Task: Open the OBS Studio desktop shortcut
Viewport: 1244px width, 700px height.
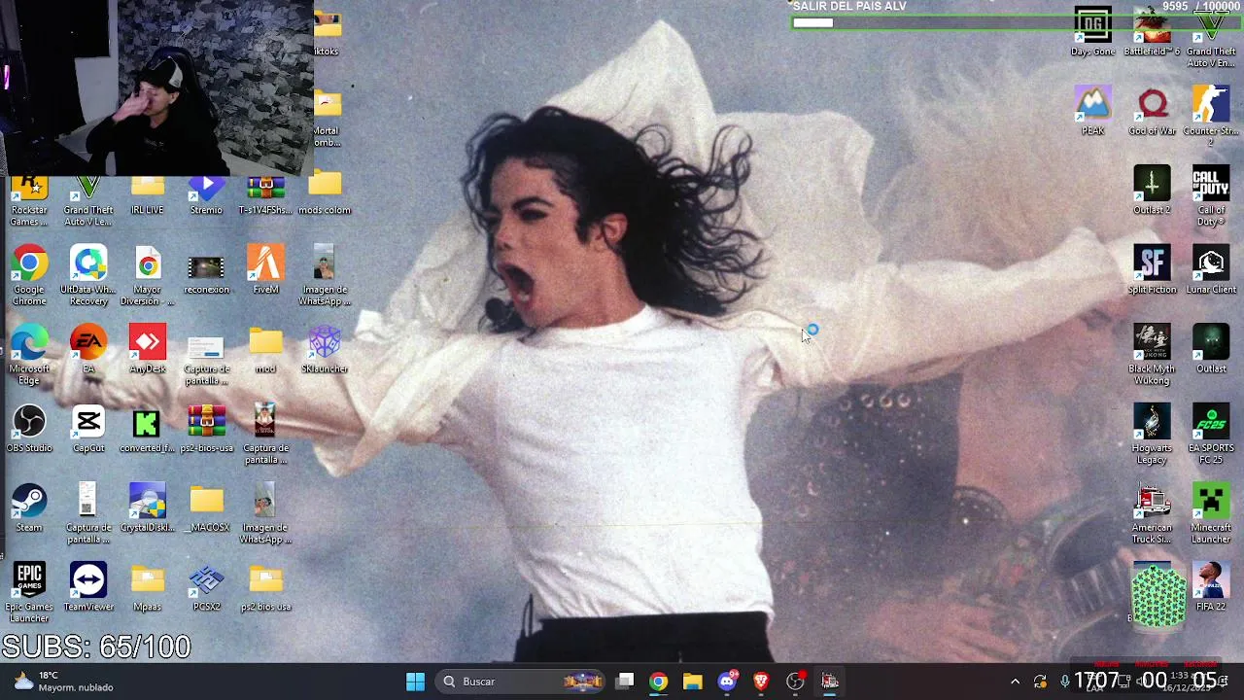Action: (29, 429)
